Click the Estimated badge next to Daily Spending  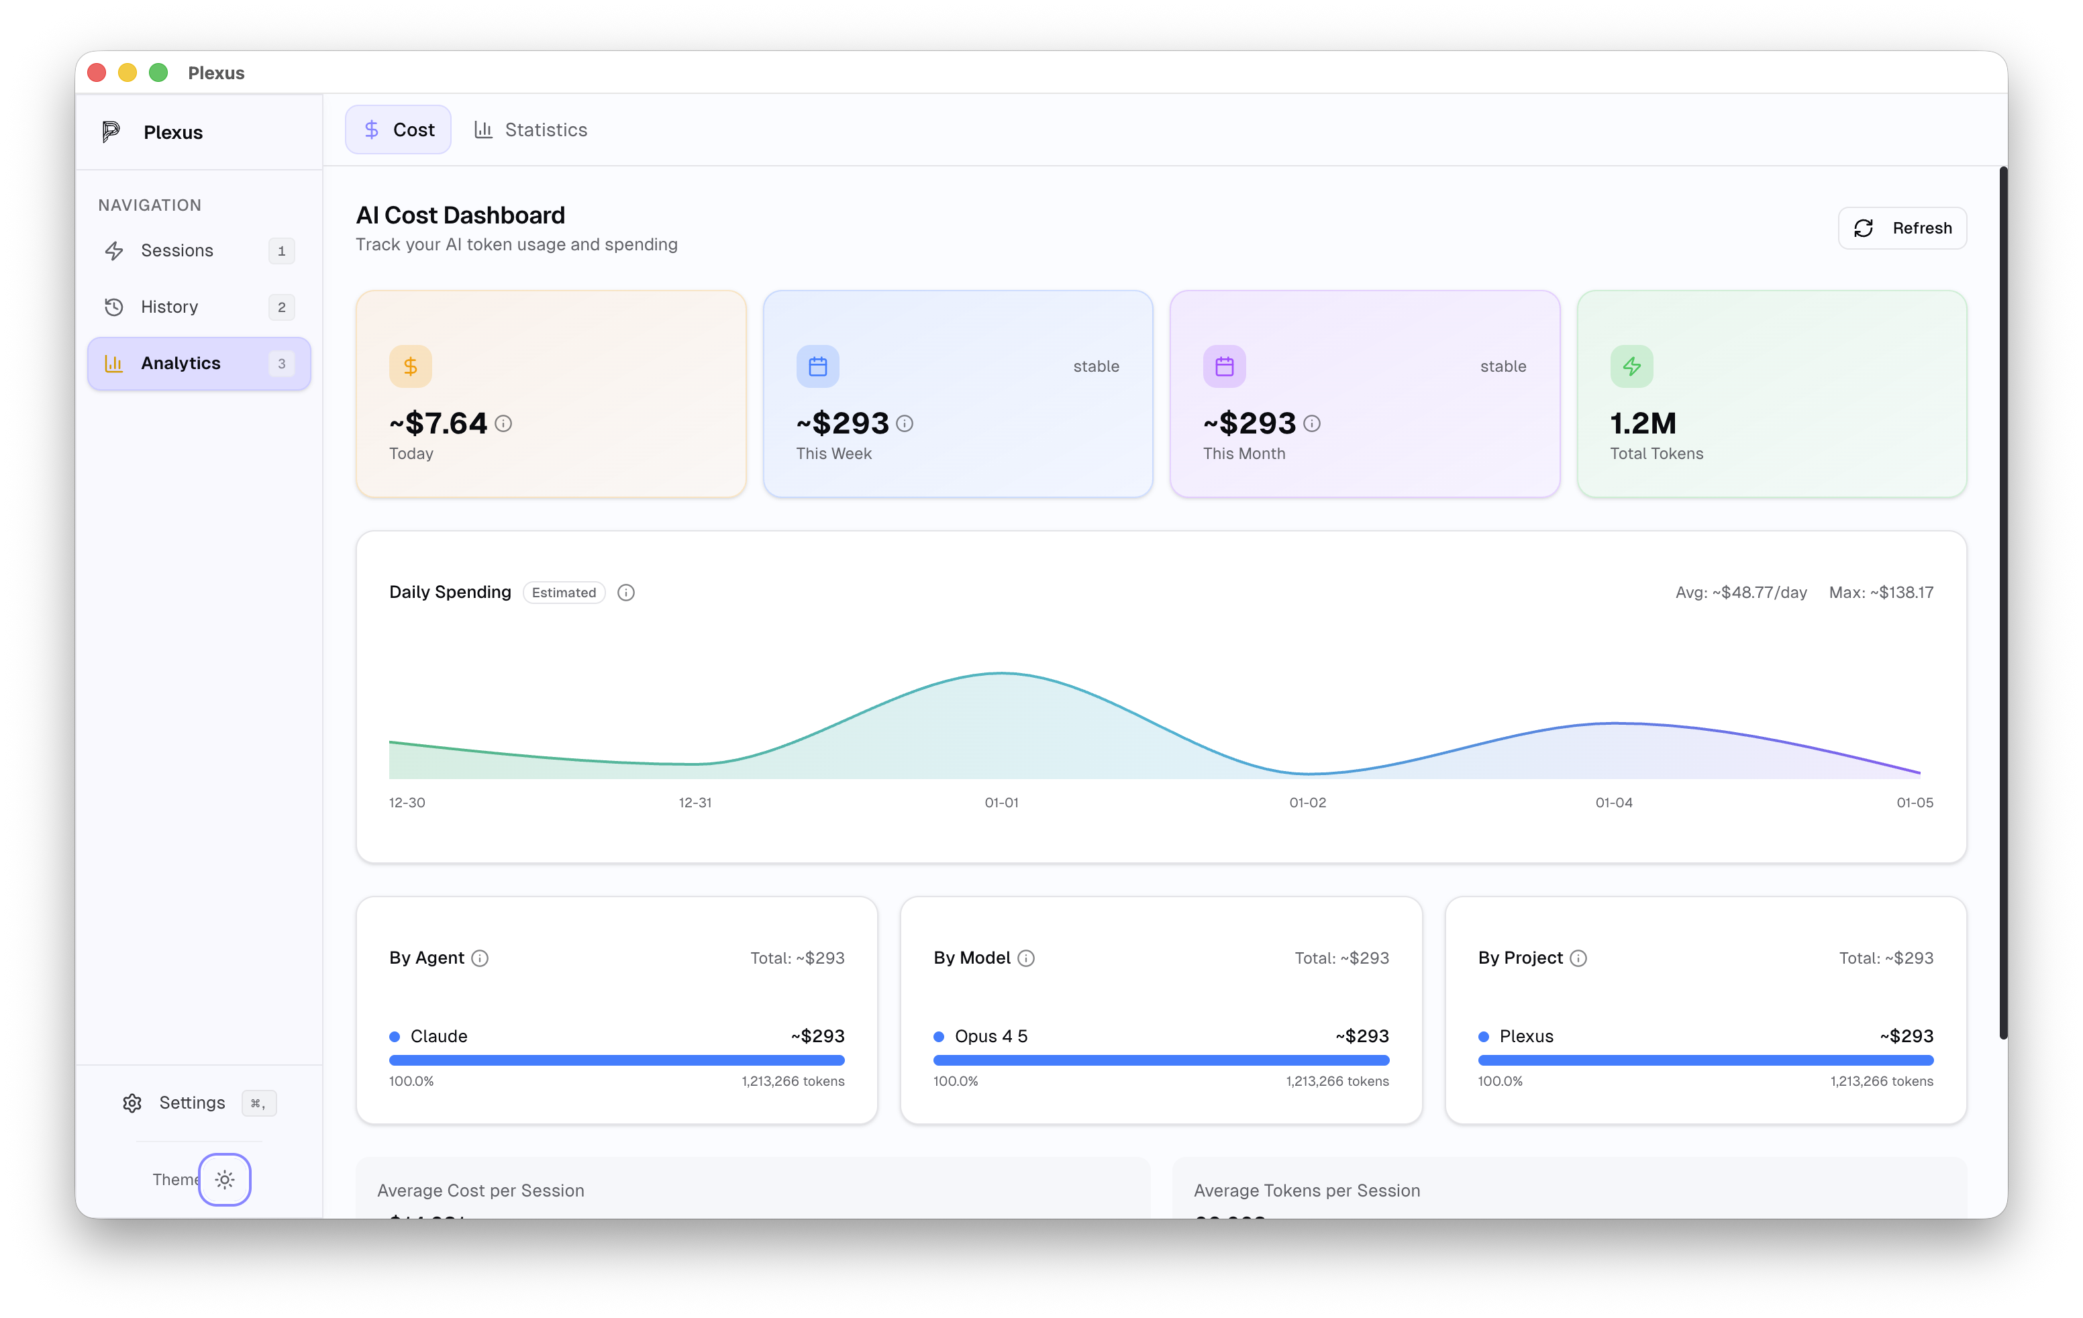(564, 593)
